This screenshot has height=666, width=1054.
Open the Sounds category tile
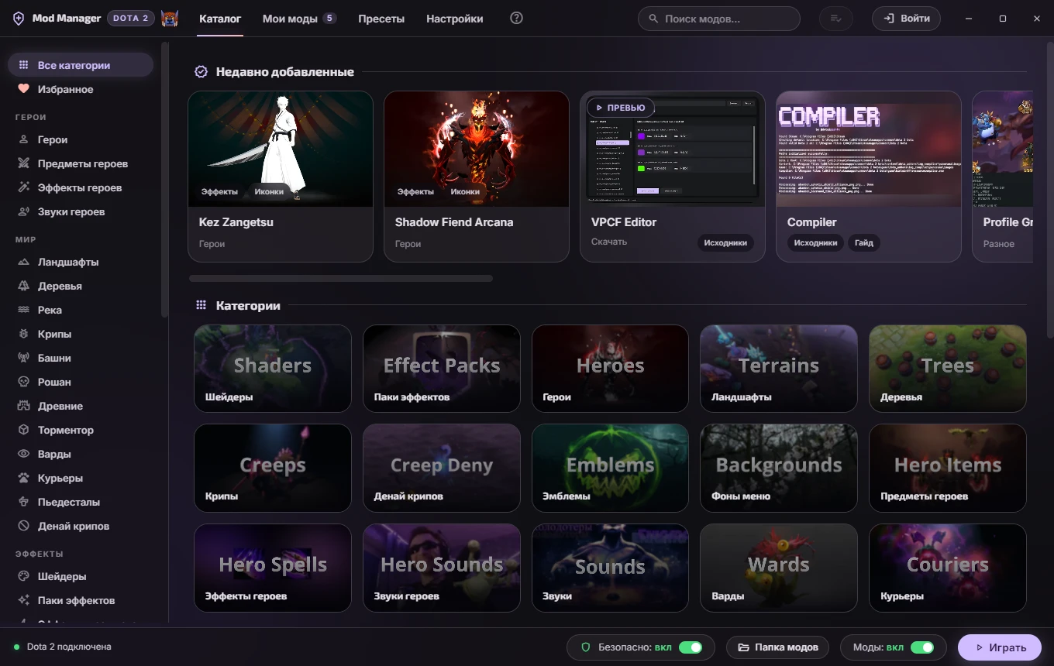[x=610, y=568]
